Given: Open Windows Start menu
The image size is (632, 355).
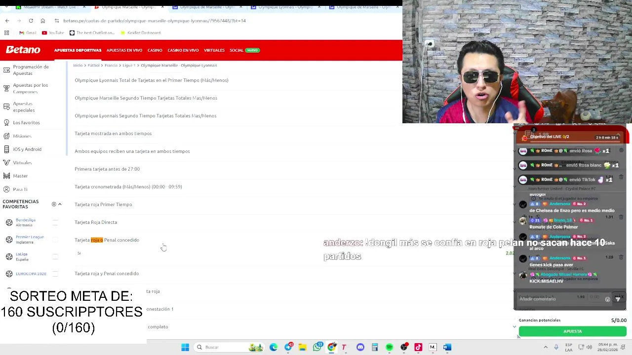Looking at the screenshot, I should point(185,347).
